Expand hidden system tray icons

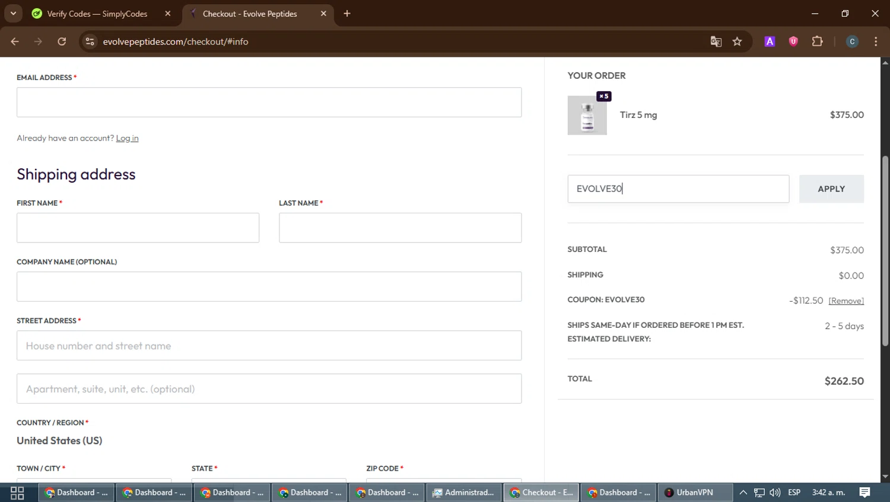(x=743, y=493)
